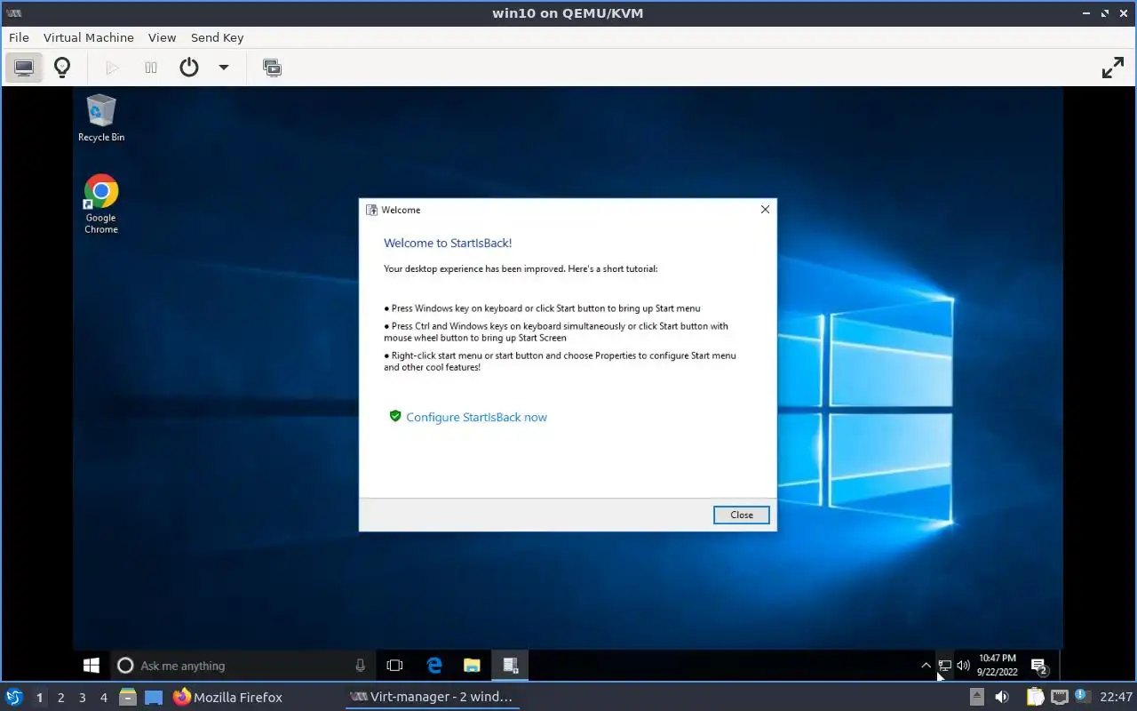Shut down the virtual machine power icon
This screenshot has height=711, width=1137.
(189, 68)
